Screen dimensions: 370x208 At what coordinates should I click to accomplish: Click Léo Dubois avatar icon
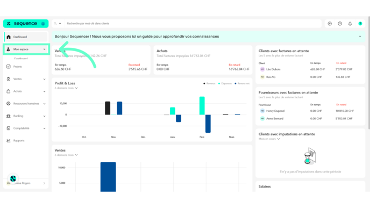point(262,69)
